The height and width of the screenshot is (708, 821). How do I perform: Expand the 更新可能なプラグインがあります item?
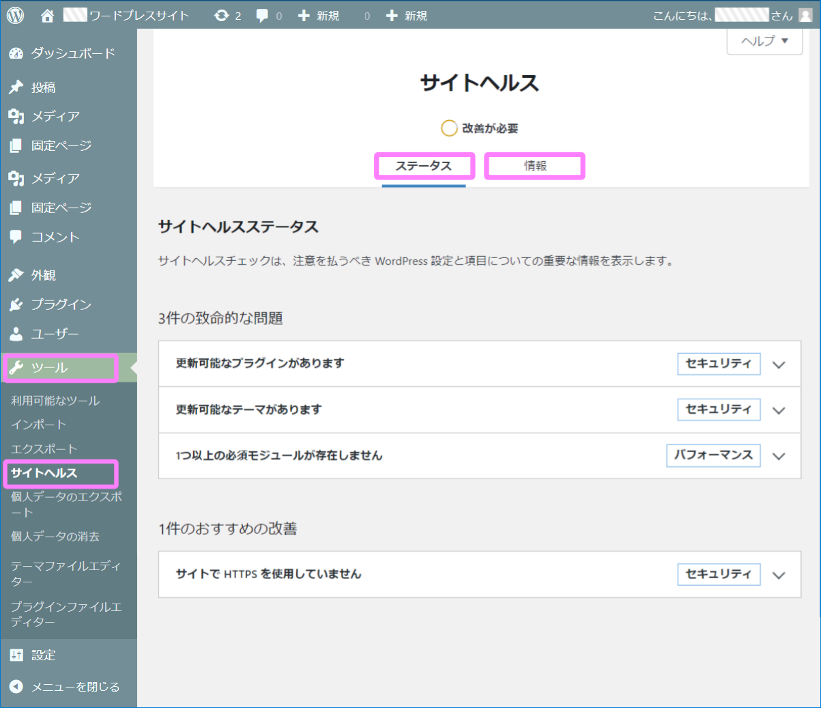[778, 364]
